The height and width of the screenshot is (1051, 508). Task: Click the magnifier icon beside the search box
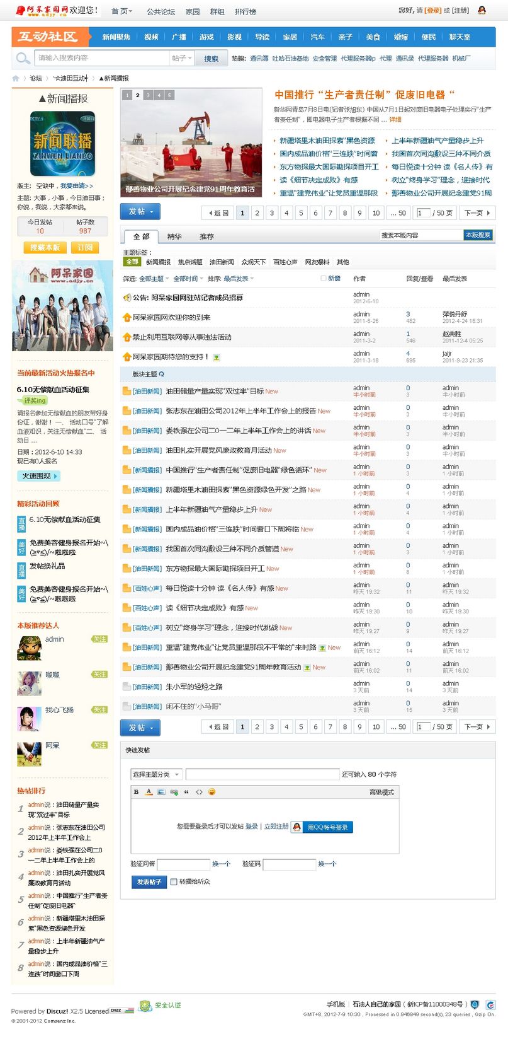pos(23,58)
